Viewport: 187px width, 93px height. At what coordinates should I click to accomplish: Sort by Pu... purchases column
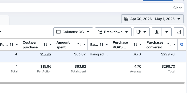(x=12, y=44)
